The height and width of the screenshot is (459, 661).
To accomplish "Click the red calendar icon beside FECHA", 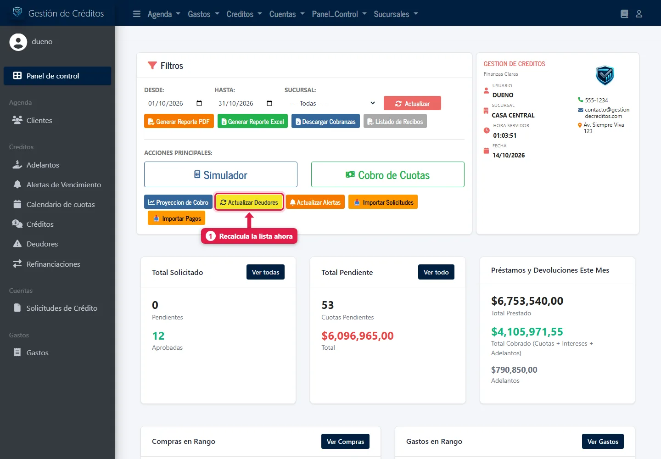I will 486,151.
